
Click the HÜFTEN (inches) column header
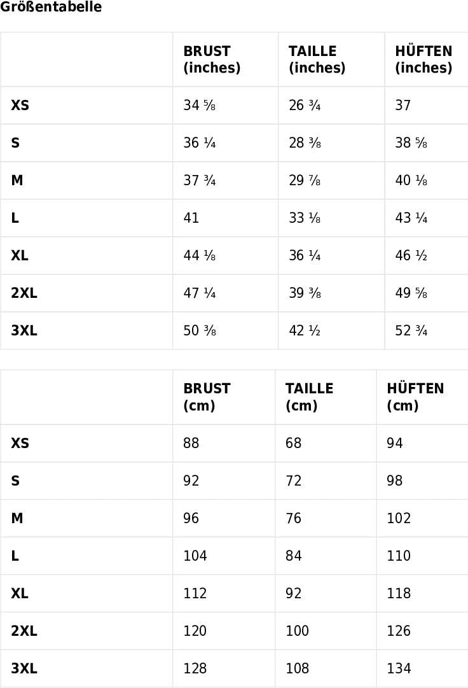(423, 60)
